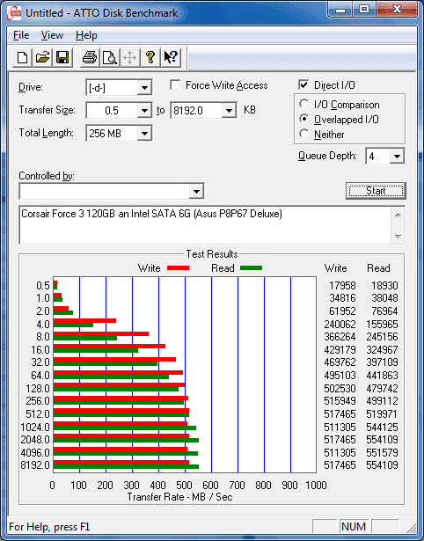Open a file with the folder icon
This screenshot has width=424, height=541.
(x=42, y=57)
